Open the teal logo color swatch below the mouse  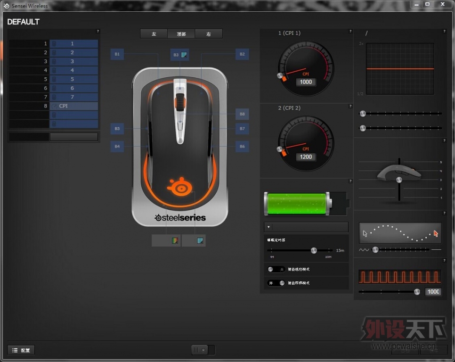pos(200,240)
